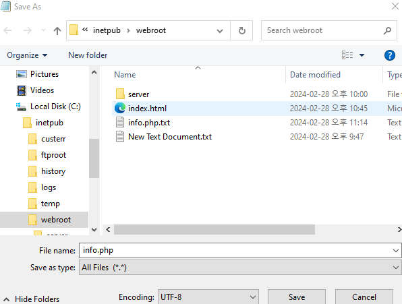Click the navigation pane vertical scrollbar thumb
The width and height of the screenshot is (402, 304).
pos(94,158)
